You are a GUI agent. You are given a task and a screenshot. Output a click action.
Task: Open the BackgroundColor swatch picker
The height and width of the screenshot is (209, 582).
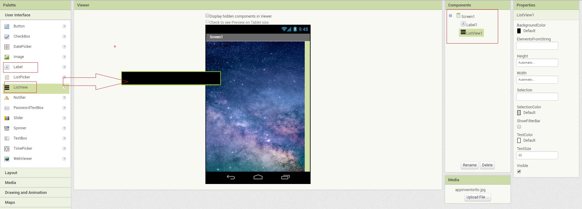pyautogui.click(x=519, y=31)
